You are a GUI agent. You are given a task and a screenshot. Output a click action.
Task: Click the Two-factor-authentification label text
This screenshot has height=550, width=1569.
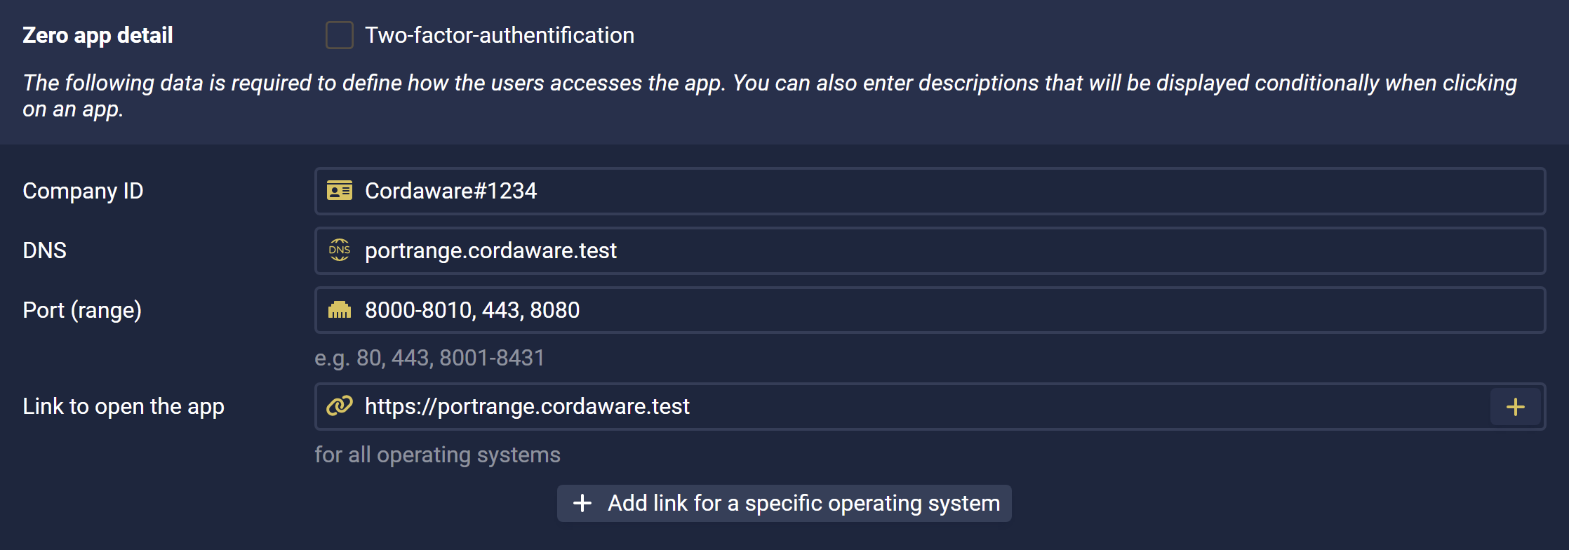pyautogui.click(x=499, y=35)
